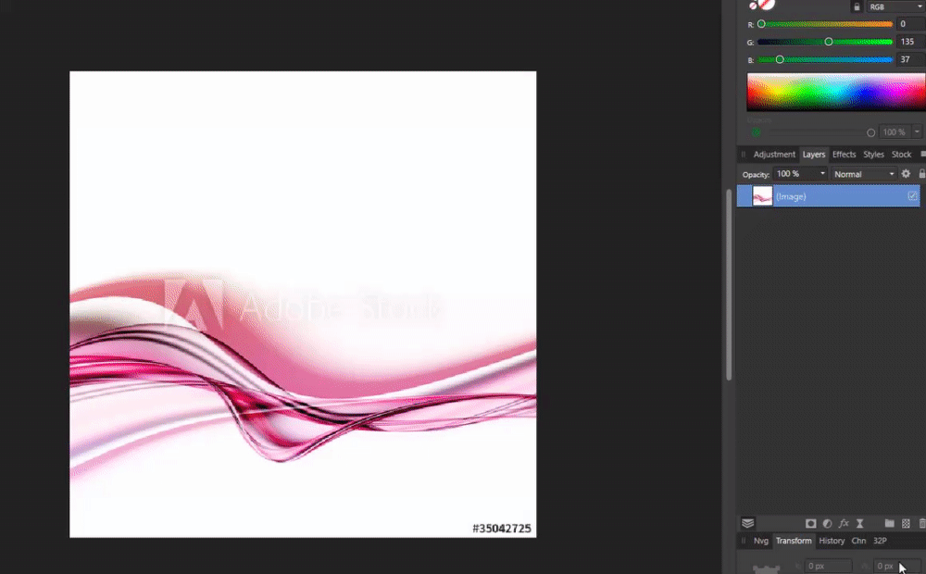Open the color opacity percent dropdown arrow
Viewport: 926px width, 574px height.
917,132
